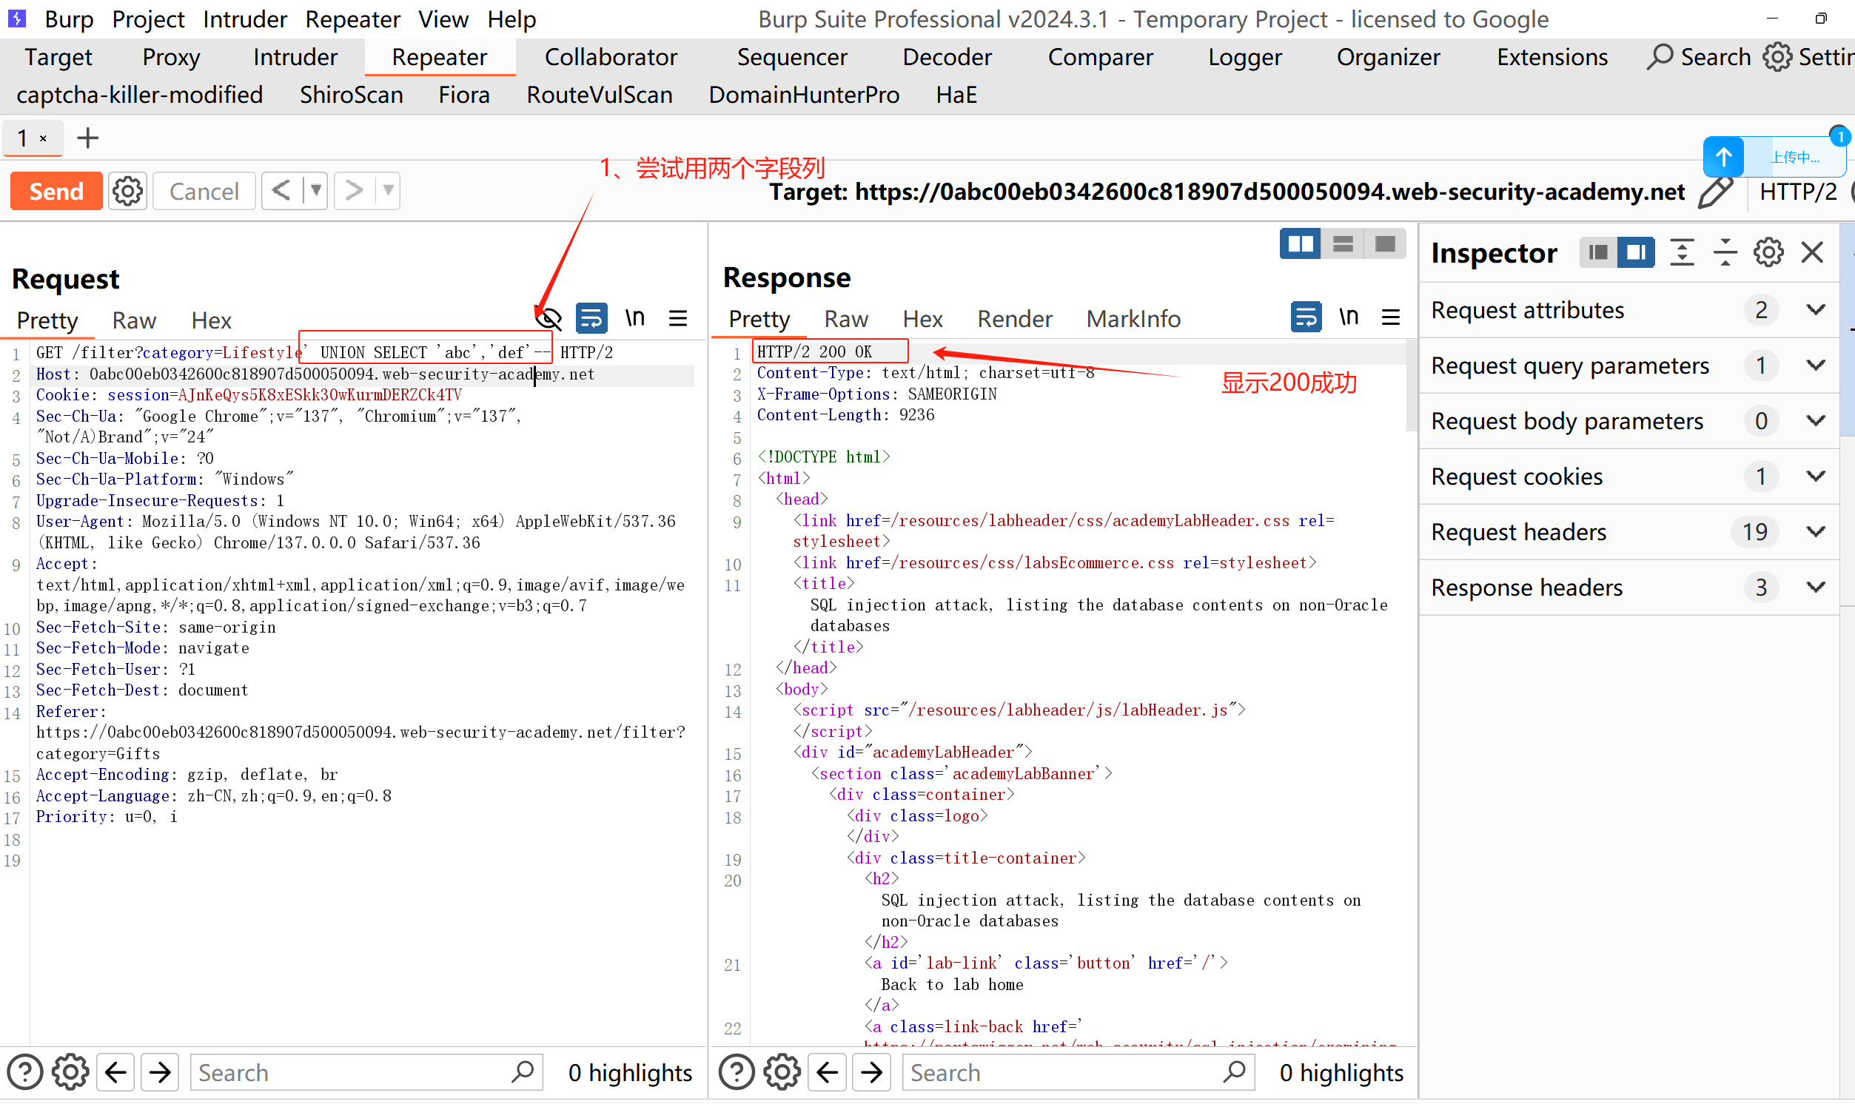Viewport: 1855px width, 1104px height.
Task: Open the Request panel hamburger menu
Action: [678, 319]
